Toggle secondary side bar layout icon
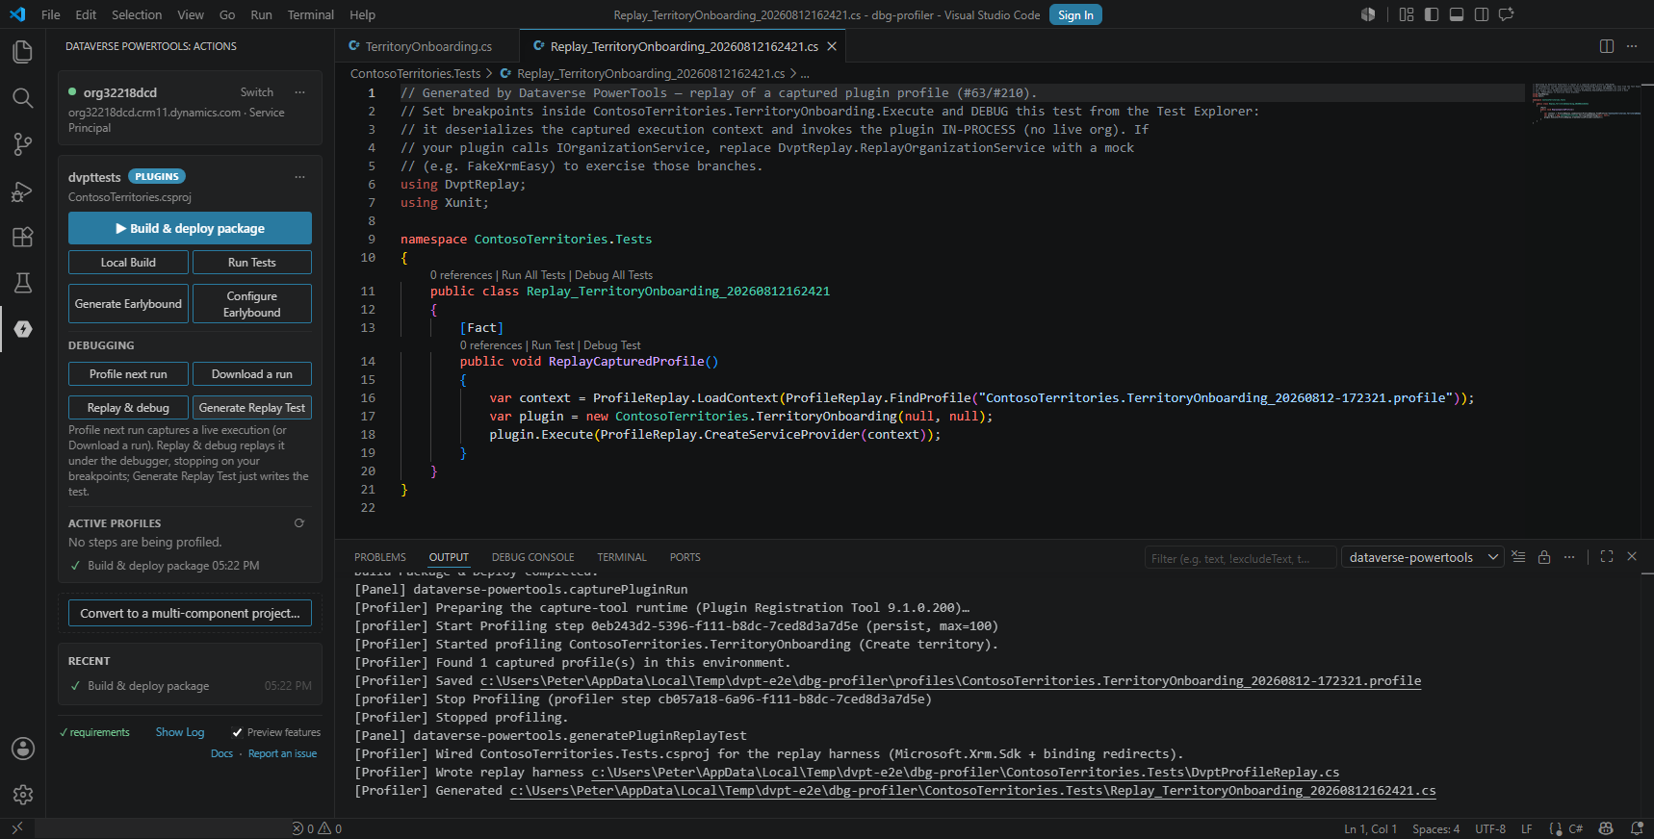The width and height of the screenshot is (1654, 839). click(x=1482, y=14)
